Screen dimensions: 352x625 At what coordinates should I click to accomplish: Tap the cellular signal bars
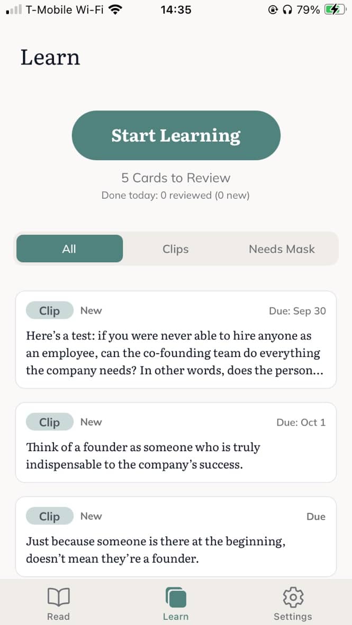pyautogui.click(x=14, y=10)
